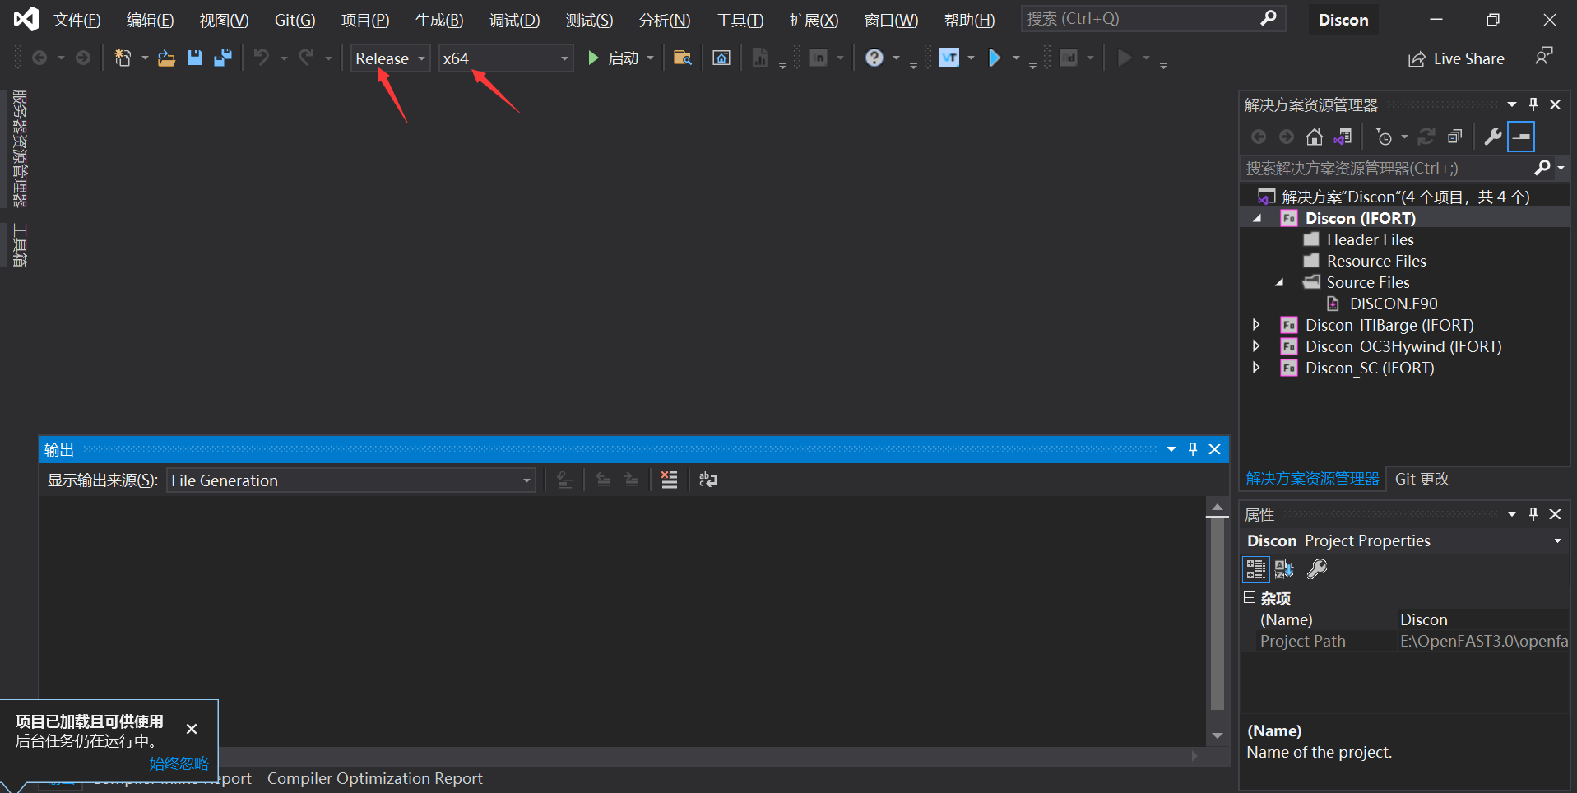Click the Undo toolbar icon
The width and height of the screenshot is (1577, 793).
point(262,58)
